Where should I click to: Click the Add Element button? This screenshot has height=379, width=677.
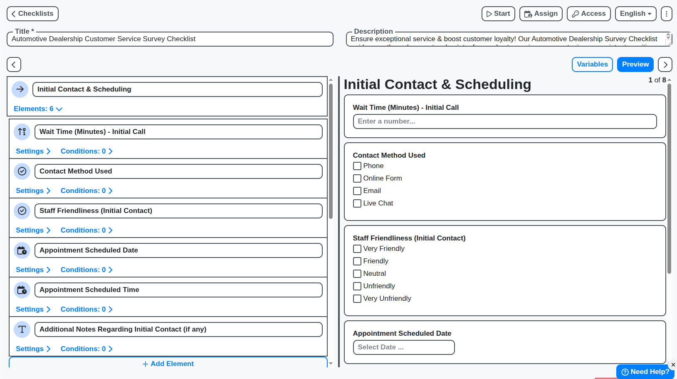[168, 363]
